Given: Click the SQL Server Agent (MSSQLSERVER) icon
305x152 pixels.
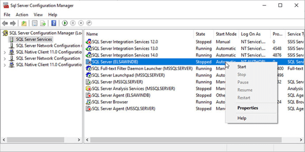Looking at the screenshot, I should (x=88, y=108).
